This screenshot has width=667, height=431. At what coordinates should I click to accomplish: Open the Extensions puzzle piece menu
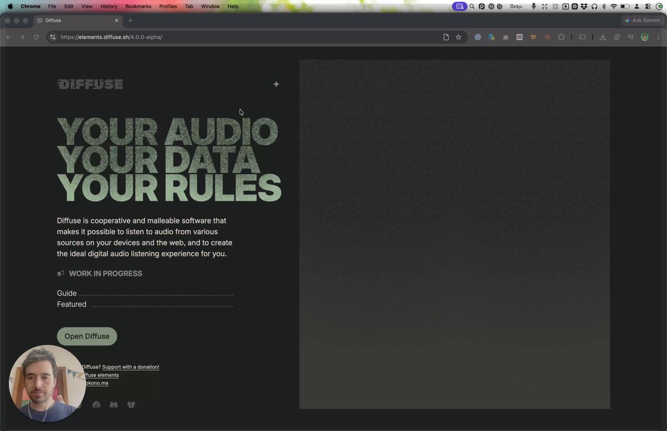pyautogui.click(x=562, y=37)
